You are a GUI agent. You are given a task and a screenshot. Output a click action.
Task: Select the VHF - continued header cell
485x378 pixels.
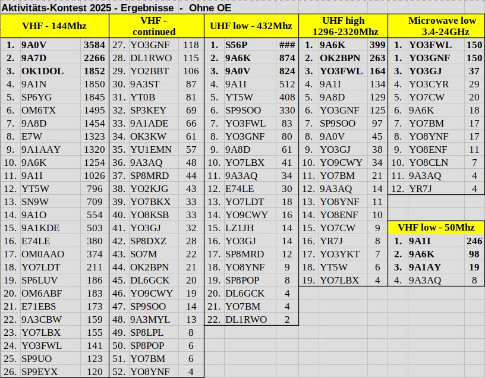157,26
